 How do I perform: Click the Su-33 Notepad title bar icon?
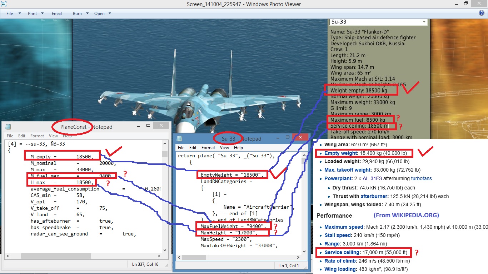click(x=180, y=138)
